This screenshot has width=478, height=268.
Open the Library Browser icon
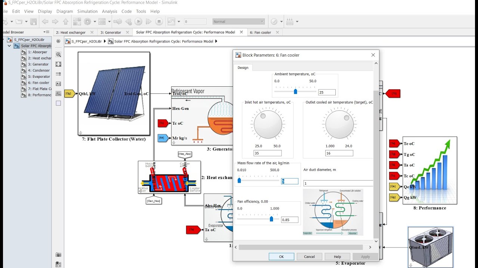click(x=77, y=22)
